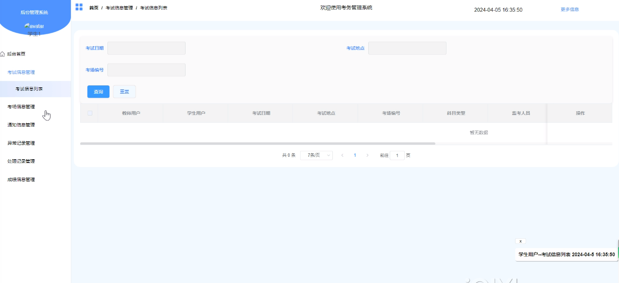Click the 科目类型 column header

[456, 113]
